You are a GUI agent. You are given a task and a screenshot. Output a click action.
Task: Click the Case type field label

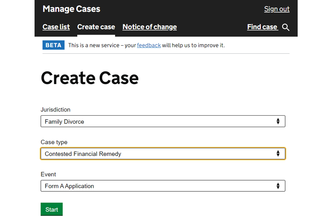(x=54, y=142)
